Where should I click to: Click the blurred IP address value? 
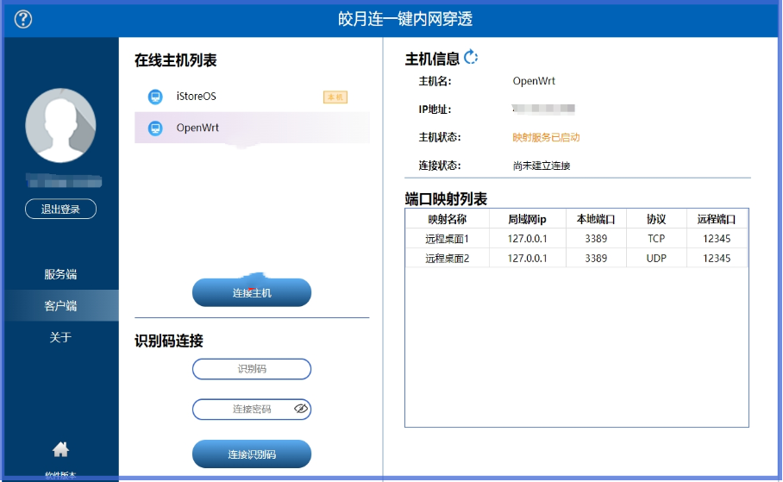543,109
